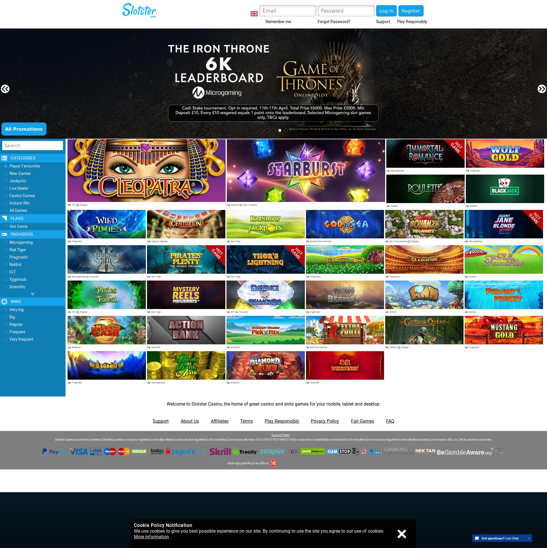Collapse the FLAGS section header
This screenshot has height=548, width=547.
pos(33,218)
